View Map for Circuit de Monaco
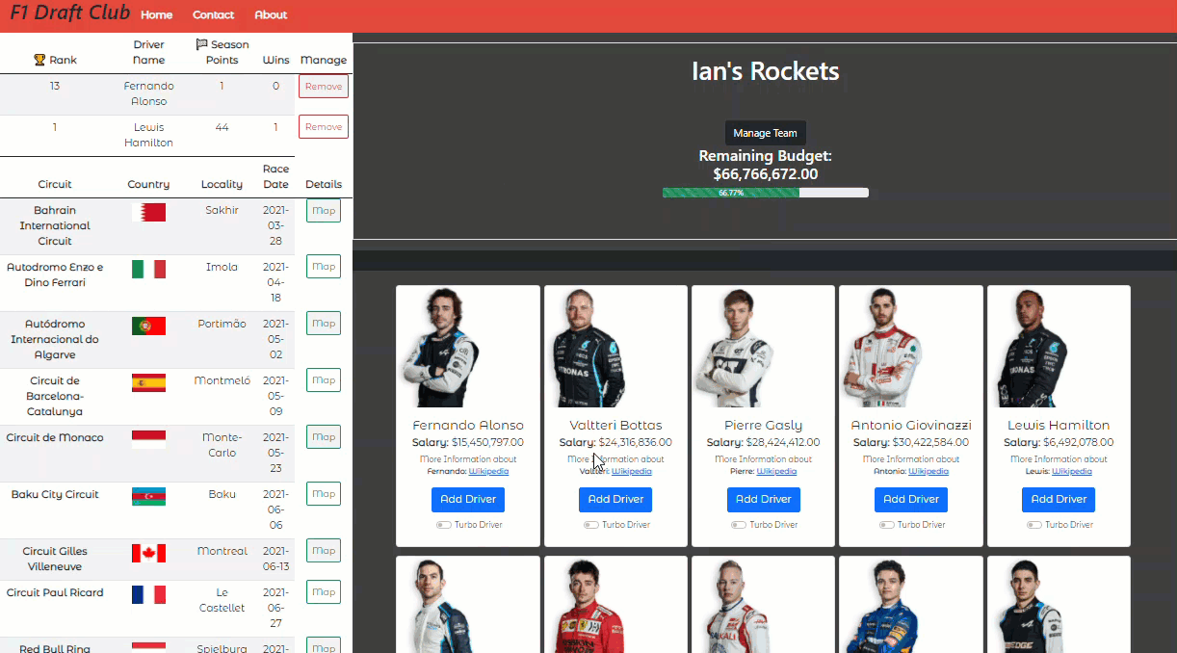This screenshot has width=1177, height=653. tap(324, 437)
